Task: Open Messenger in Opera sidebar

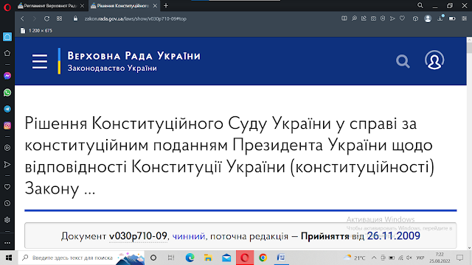Action: (7, 76)
